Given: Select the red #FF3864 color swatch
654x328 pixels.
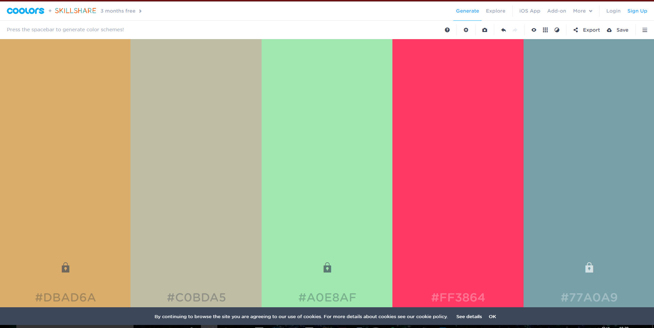Looking at the screenshot, I should tap(458, 153).
